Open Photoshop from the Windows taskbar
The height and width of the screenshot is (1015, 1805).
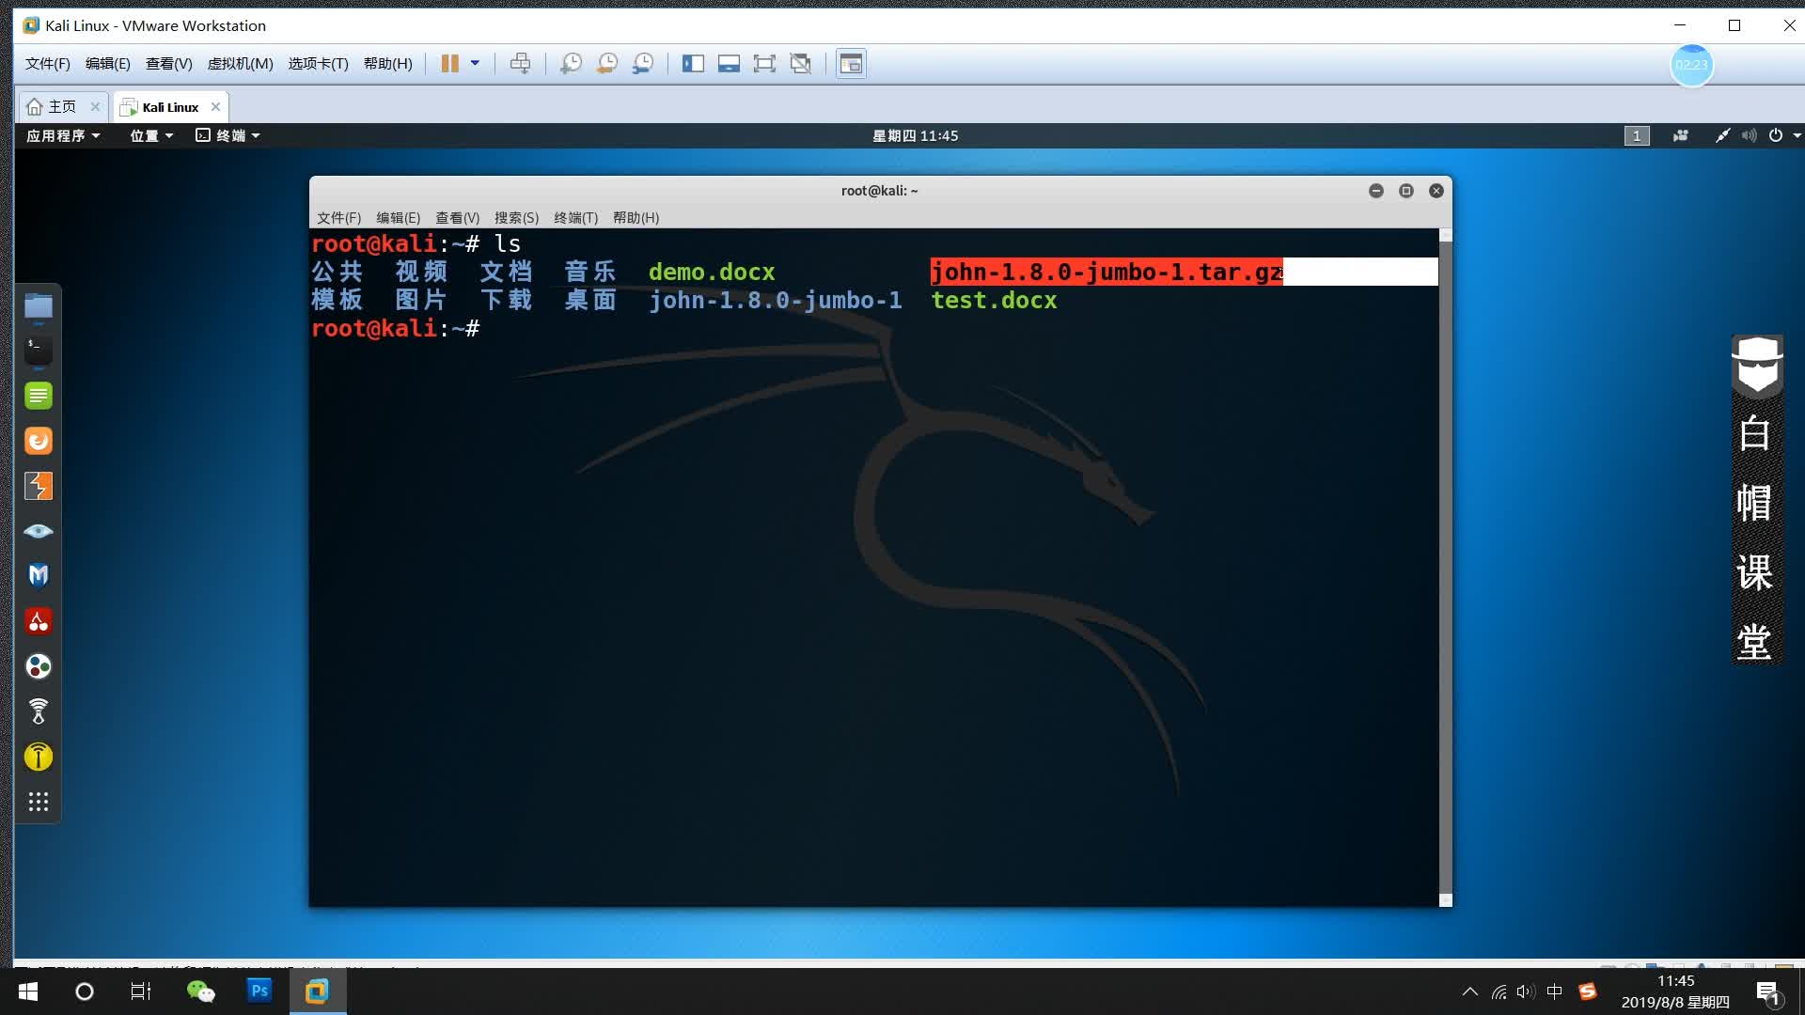pyautogui.click(x=259, y=992)
